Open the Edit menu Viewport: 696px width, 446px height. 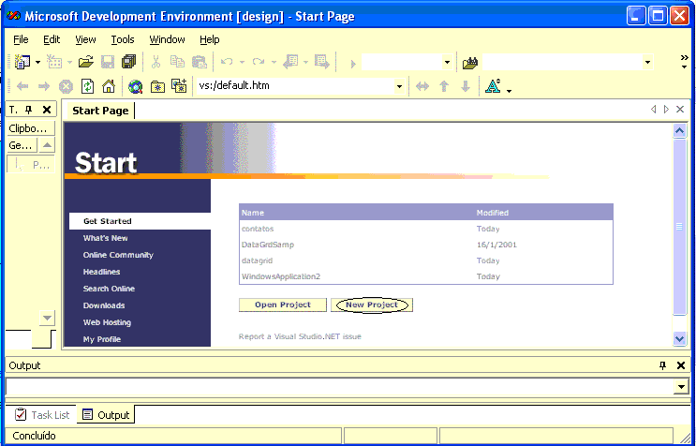[52, 39]
